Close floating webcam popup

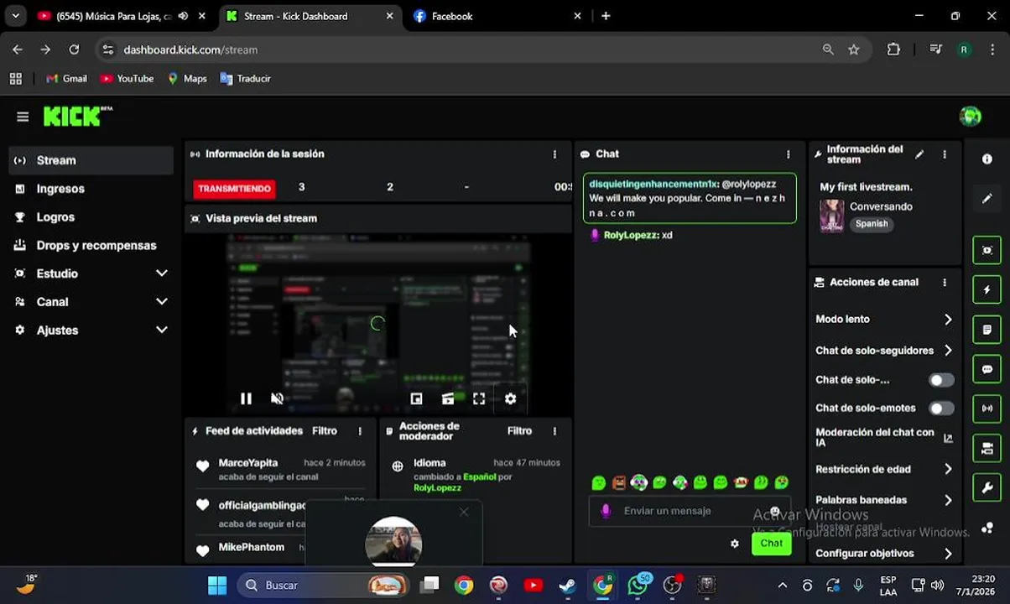click(464, 512)
